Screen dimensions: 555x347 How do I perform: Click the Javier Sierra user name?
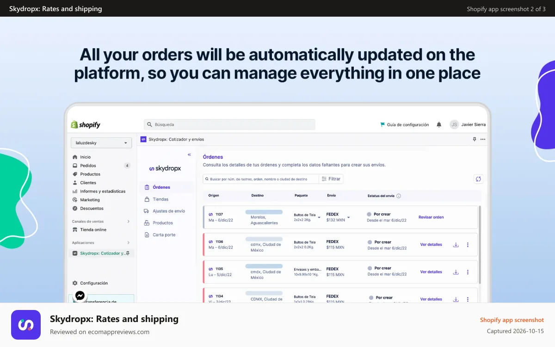tap(474, 124)
